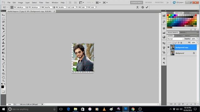Toggle lock transparent pixels
Screen dimensions: 200x112
click(x=173, y=43)
